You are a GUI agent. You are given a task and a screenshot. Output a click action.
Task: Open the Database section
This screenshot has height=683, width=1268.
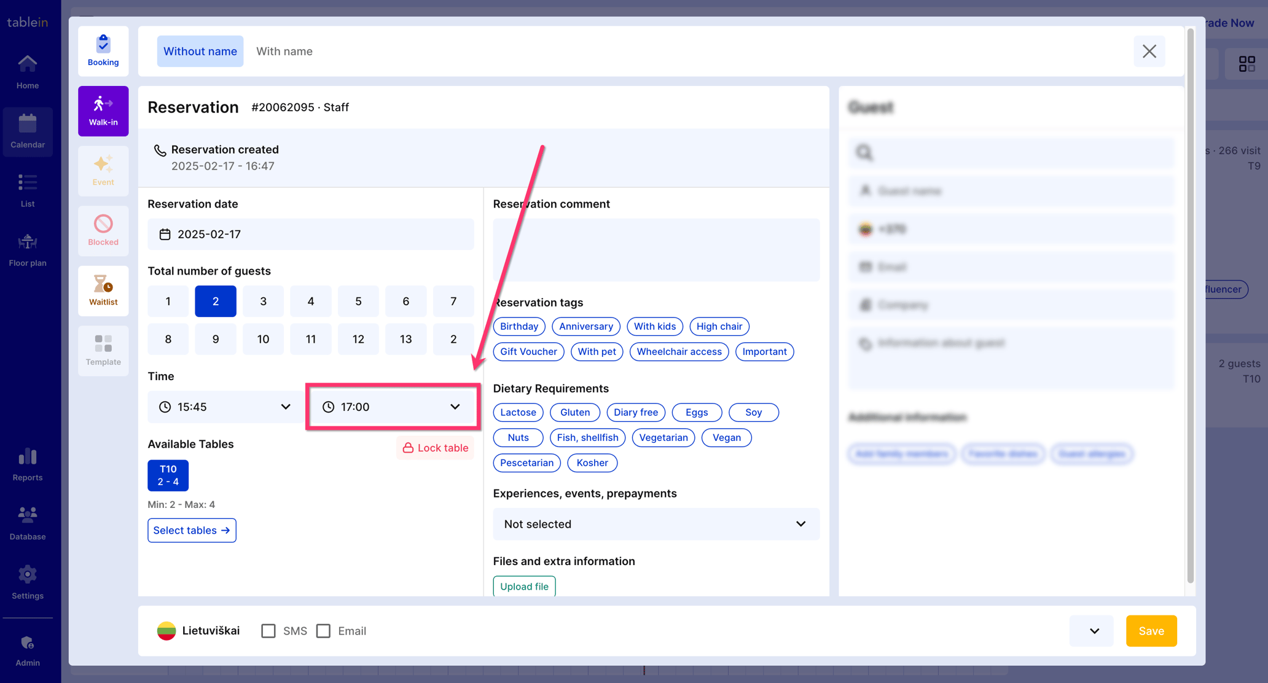pos(28,523)
